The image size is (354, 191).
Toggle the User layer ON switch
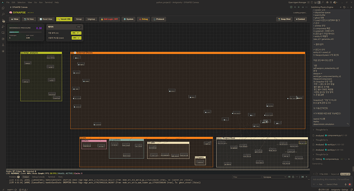[76, 38]
